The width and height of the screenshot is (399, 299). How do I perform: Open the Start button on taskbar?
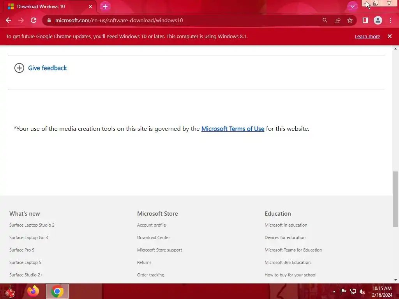pyautogui.click(x=10, y=291)
